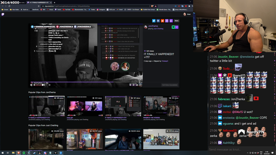Open Spotify from the taskbar
The width and height of the screenshot is (276, 155).
(x=24, y=153)
